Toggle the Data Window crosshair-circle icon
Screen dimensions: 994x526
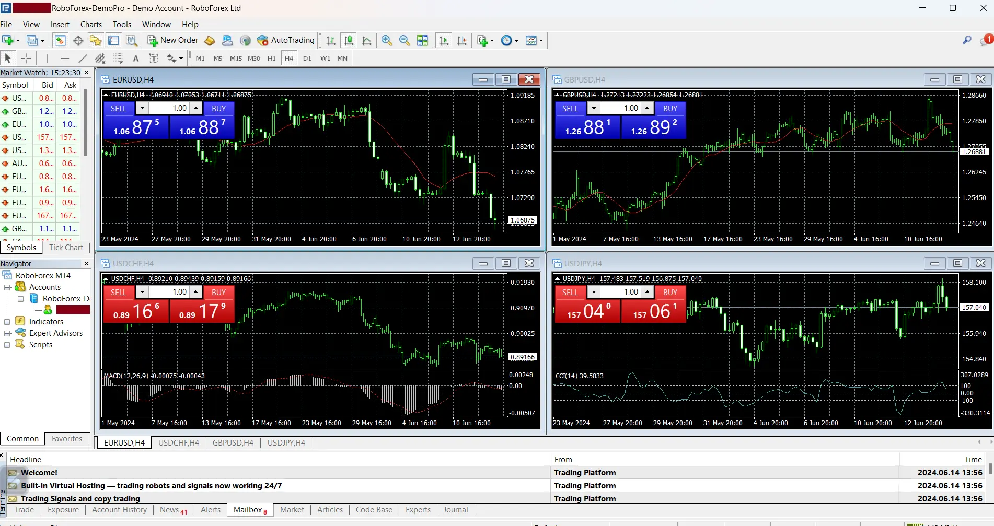click(x=78, y=40)
